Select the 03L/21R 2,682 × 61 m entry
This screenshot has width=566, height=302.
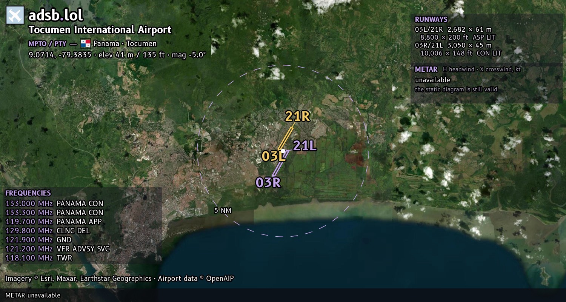pyautogui.click(x=453, y=29)
